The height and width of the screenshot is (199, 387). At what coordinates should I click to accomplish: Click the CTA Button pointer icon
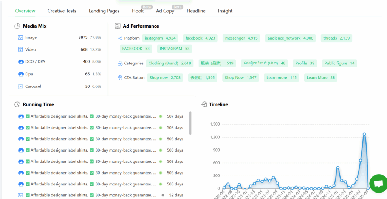tap(120, 78)
